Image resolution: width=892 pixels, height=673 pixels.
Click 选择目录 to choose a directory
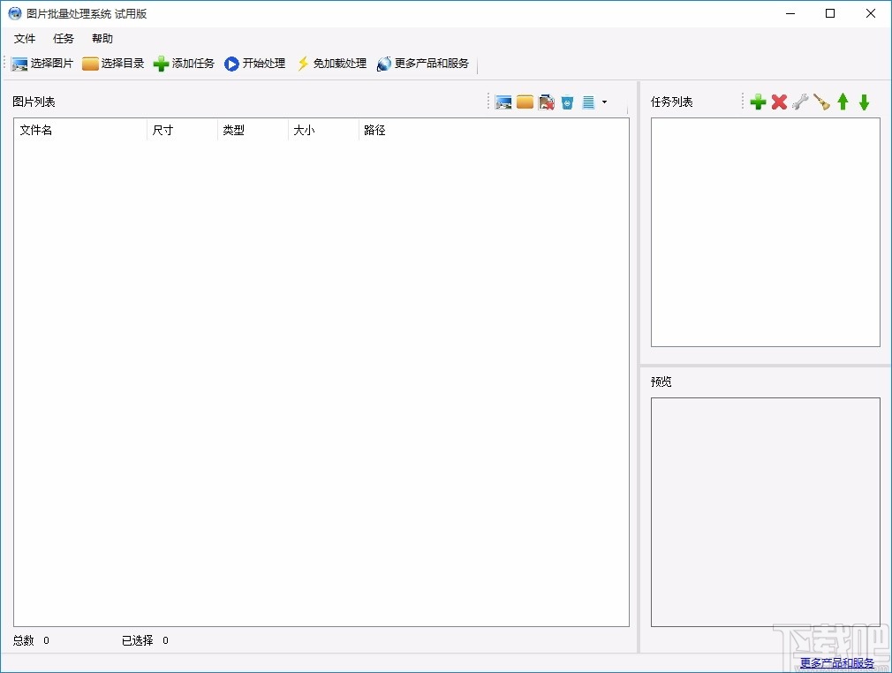[x=113, y=63]
